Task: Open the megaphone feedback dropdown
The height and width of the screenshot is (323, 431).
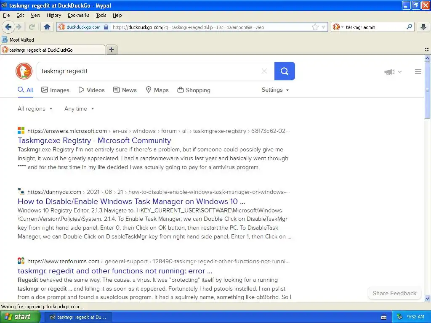Action: pyautogui.click(x=393, y=71)
